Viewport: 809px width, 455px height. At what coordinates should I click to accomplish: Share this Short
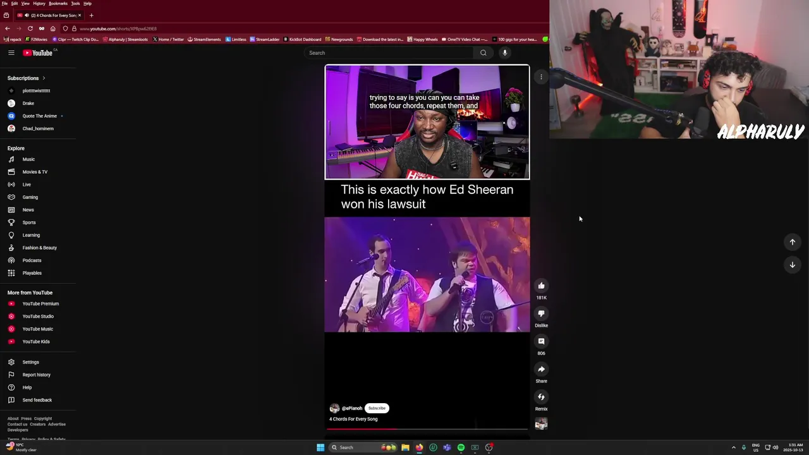pos(541,369)
